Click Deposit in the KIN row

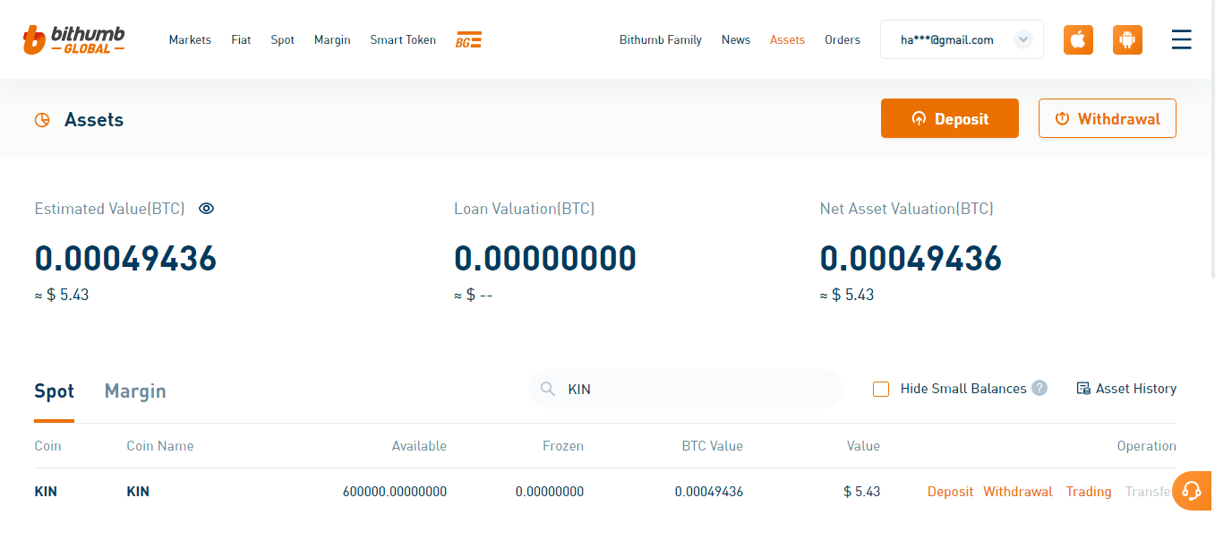[x=950, y=492]
